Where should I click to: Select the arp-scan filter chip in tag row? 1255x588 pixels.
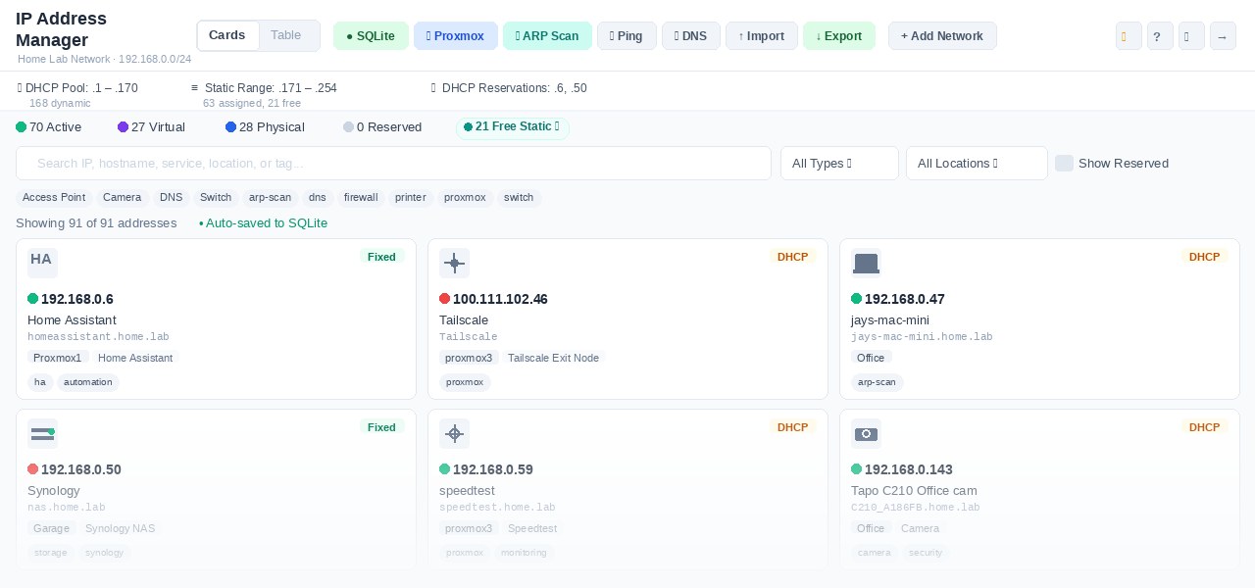pos(271,198)
